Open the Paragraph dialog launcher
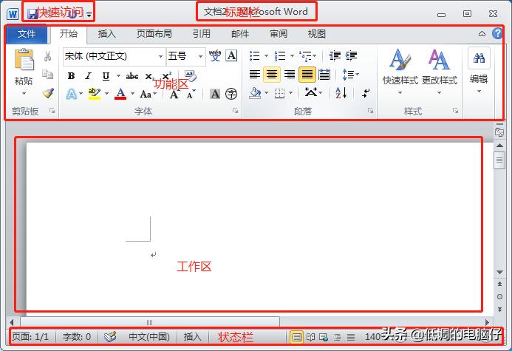 coord(370,111)
